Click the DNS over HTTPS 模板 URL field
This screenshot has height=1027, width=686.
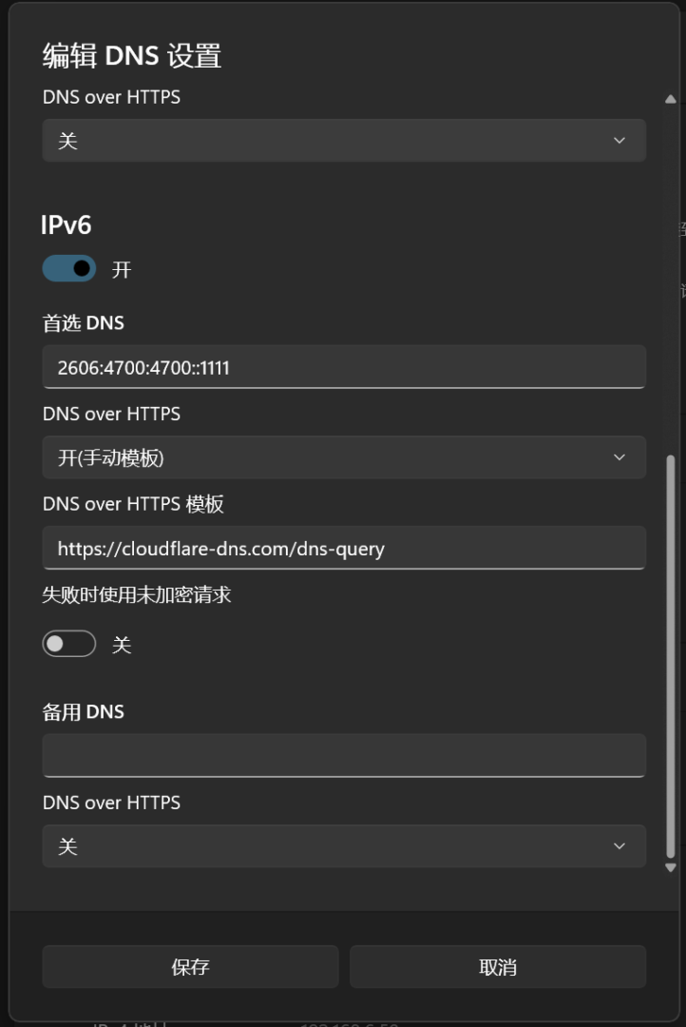(x=343, y=549)
